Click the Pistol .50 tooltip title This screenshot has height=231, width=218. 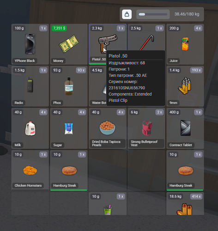tap(118, 56)
